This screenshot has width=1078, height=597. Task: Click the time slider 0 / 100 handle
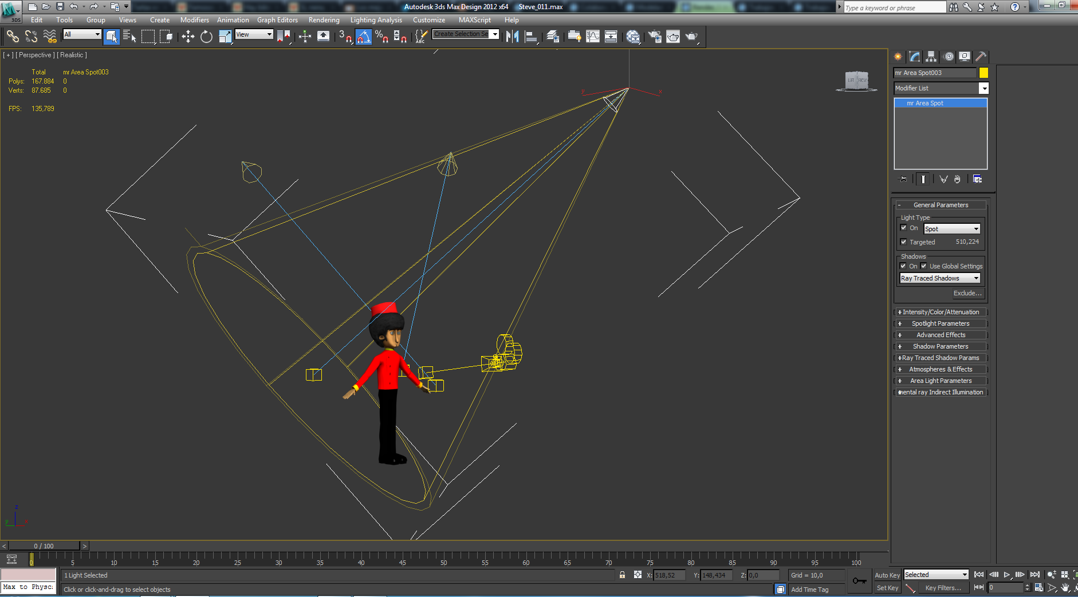[x=44, y=546]
